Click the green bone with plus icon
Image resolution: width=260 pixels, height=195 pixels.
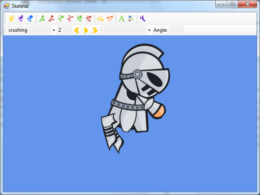click(x=61, y=18)
